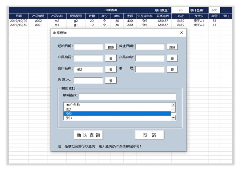
Task: Click the 备注 column header
Action: [x=226, y=16]
